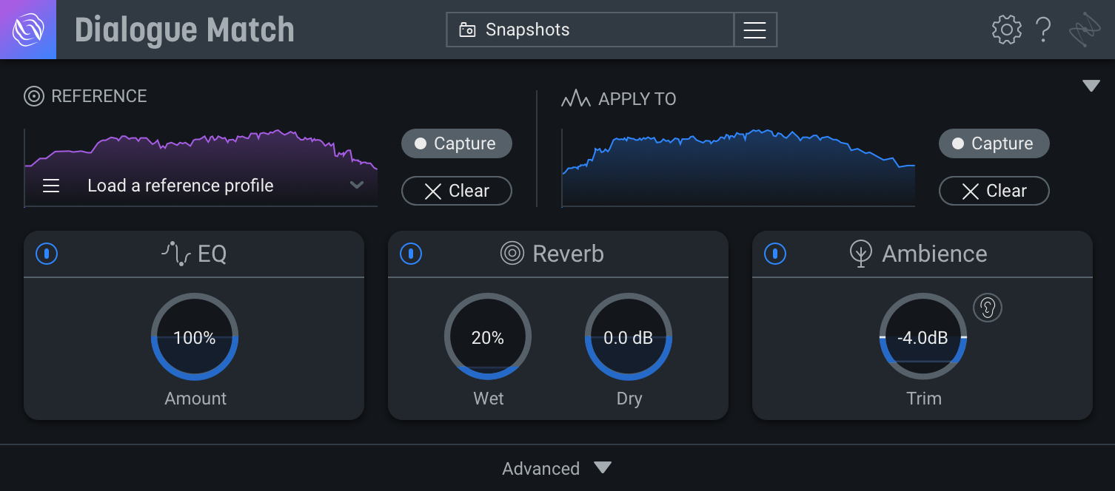Screen dimensions: 1115x491
Task: Click the Ambience microphone icon
Action: (860, 254)
